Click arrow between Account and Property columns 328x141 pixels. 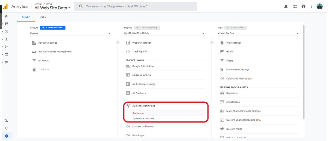[x=118, y=43]
